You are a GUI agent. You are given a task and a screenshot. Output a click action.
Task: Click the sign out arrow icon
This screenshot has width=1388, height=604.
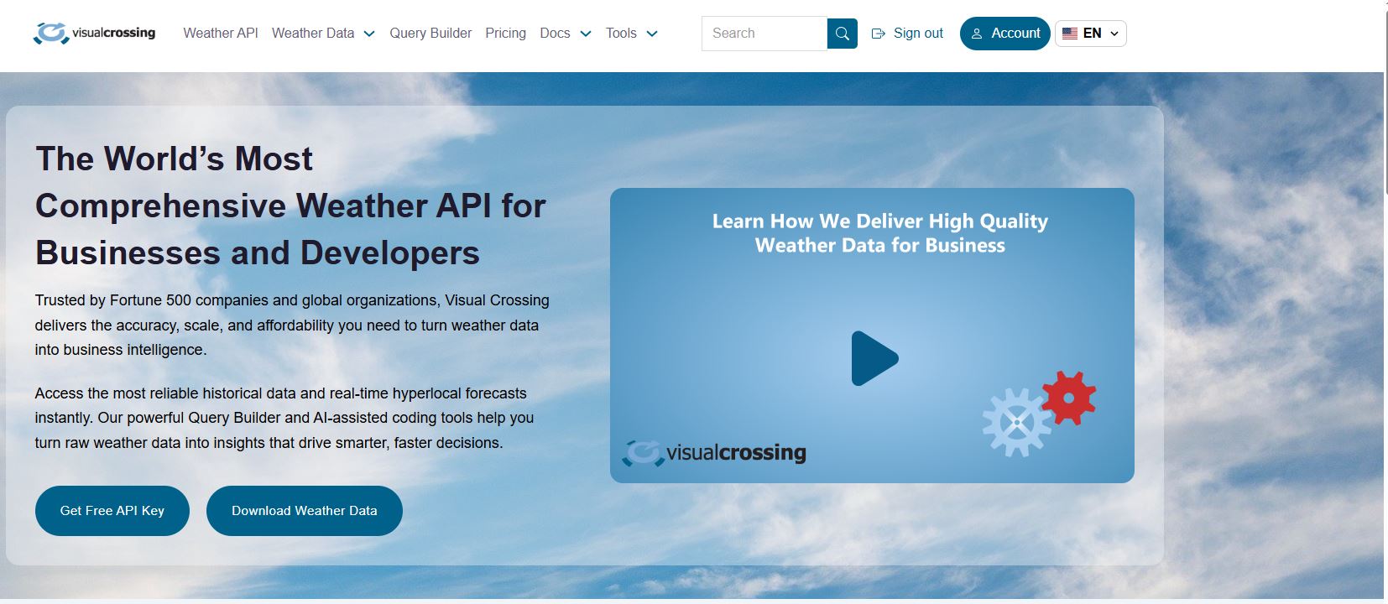[879, 34]
